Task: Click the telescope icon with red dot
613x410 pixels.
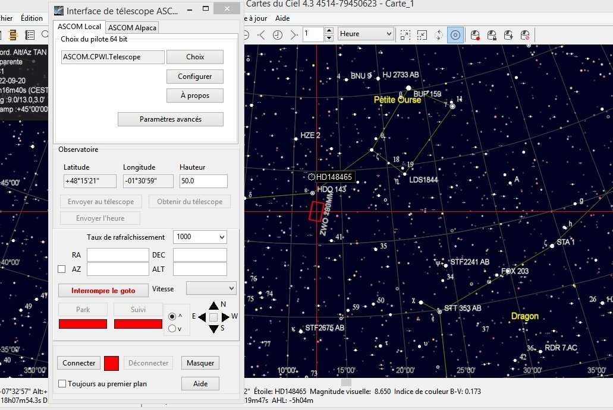Action: [x=475, y=35]
